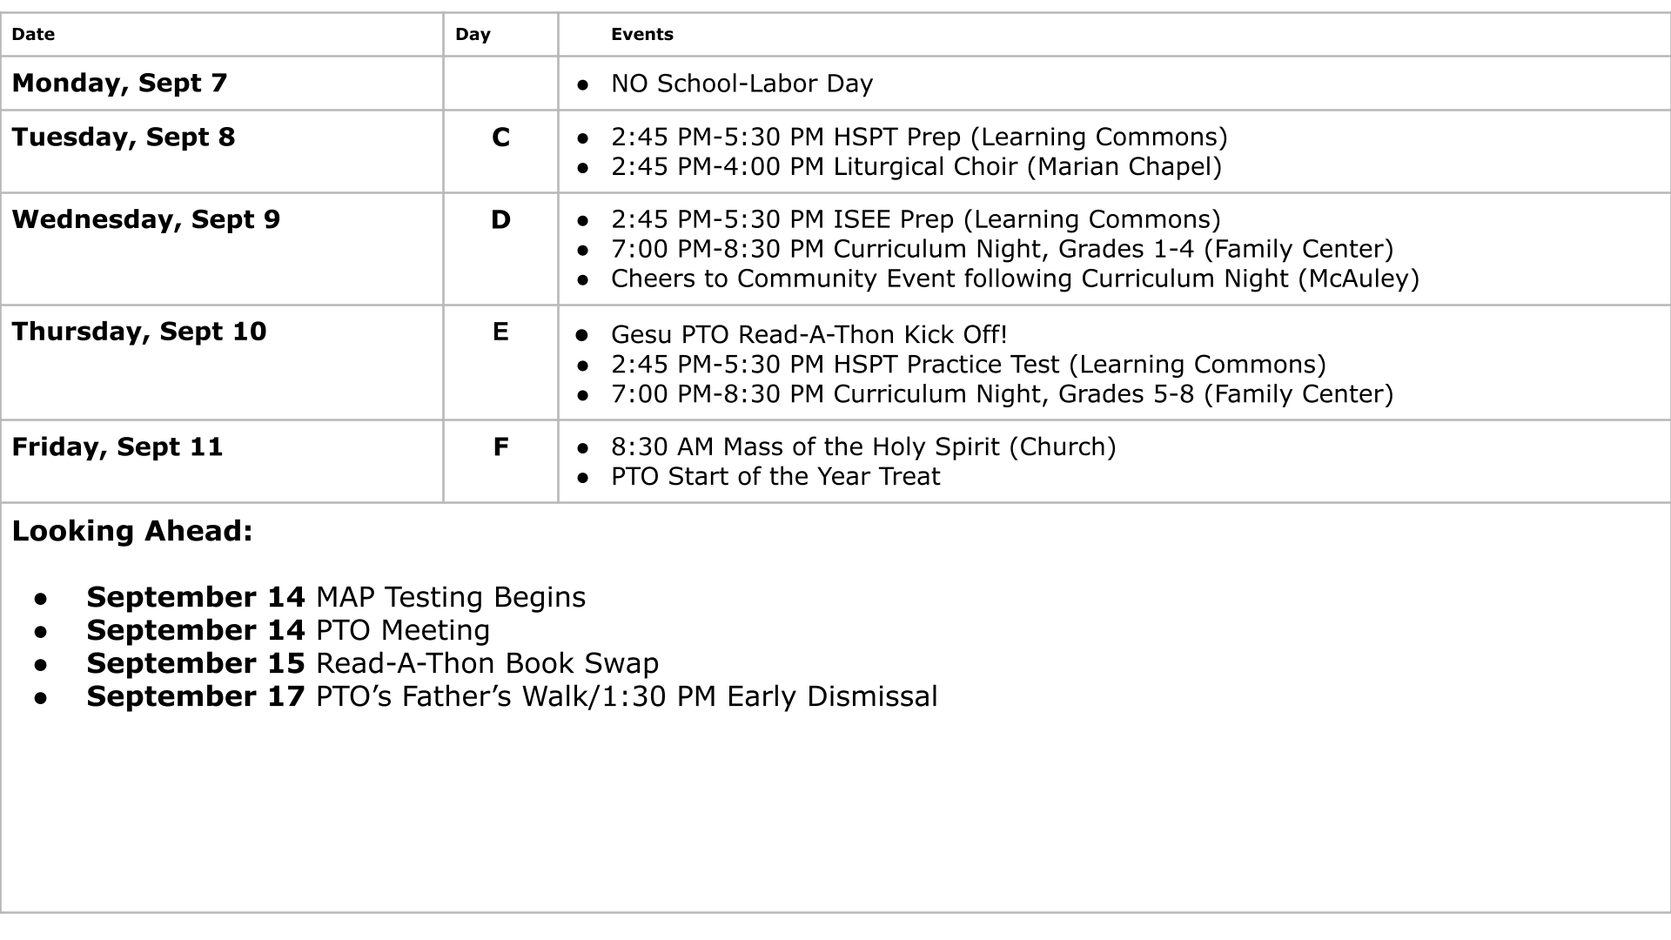Click NO School-Labor Day event text
Image resolution: width=1671 pixels, height=940 pixels.
point(742,84)
